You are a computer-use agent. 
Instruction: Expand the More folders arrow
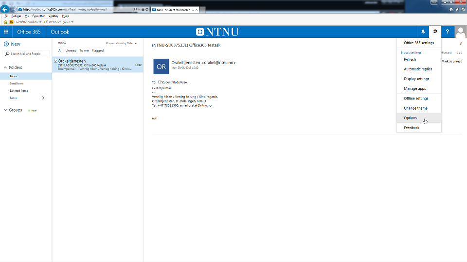43,98
